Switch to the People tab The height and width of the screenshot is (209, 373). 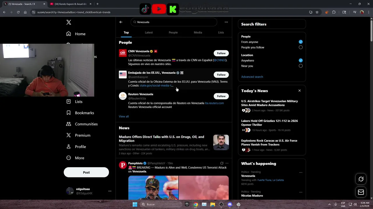173,33
